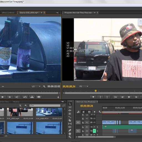This screenshot has width=142, height=142.
Task: Select the Pen tool
Action: 70,130
